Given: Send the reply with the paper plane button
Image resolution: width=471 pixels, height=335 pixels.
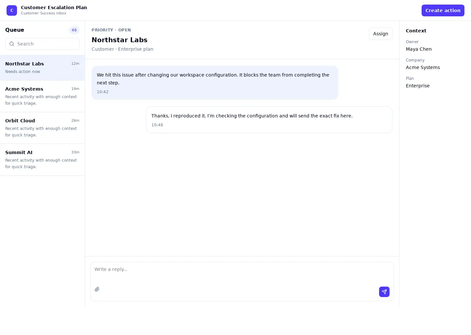Looking at the screenshot, I should pyautogui.click(x=384, y=292).
